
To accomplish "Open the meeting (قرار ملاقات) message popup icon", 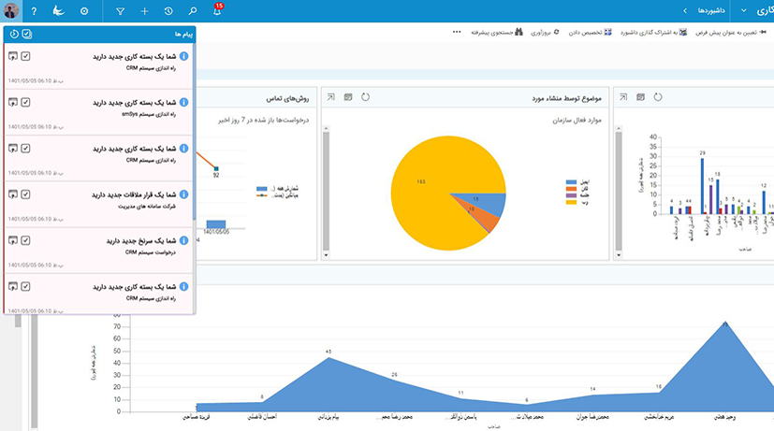I will tap(13, 194).
